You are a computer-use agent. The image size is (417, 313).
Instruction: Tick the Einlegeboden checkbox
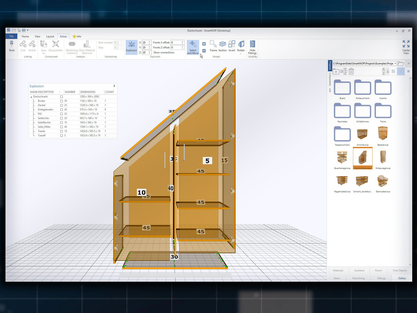point(62,110)
